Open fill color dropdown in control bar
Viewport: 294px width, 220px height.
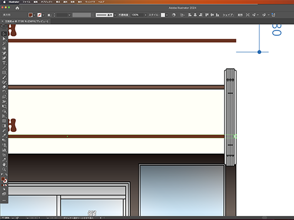[35, 15]
